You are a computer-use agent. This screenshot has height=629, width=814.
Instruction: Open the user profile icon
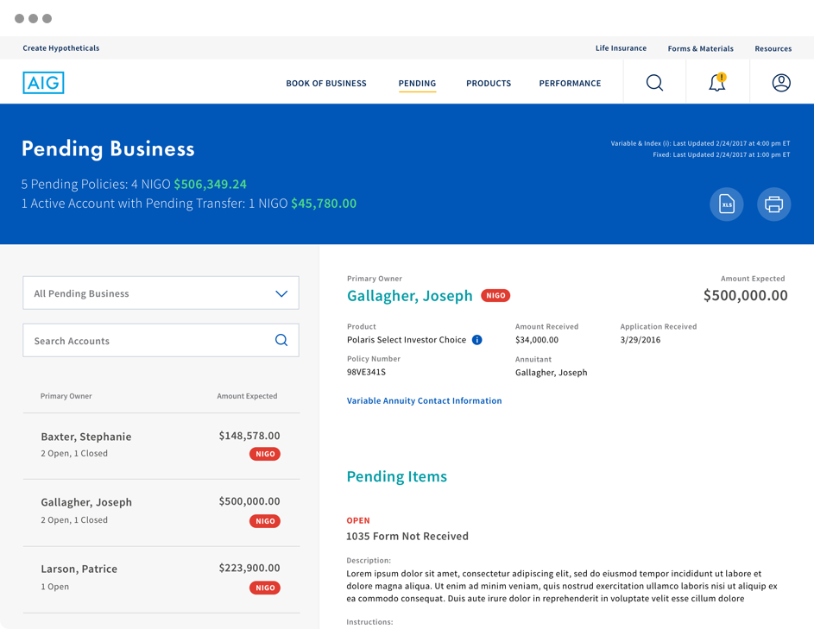click(780, 83)
